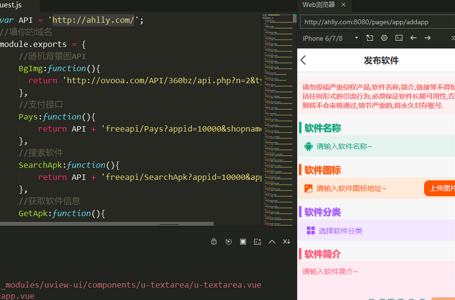455x300 pixels.
Task: Navigate back with browser left arrow
Action: tap(413, 38)
